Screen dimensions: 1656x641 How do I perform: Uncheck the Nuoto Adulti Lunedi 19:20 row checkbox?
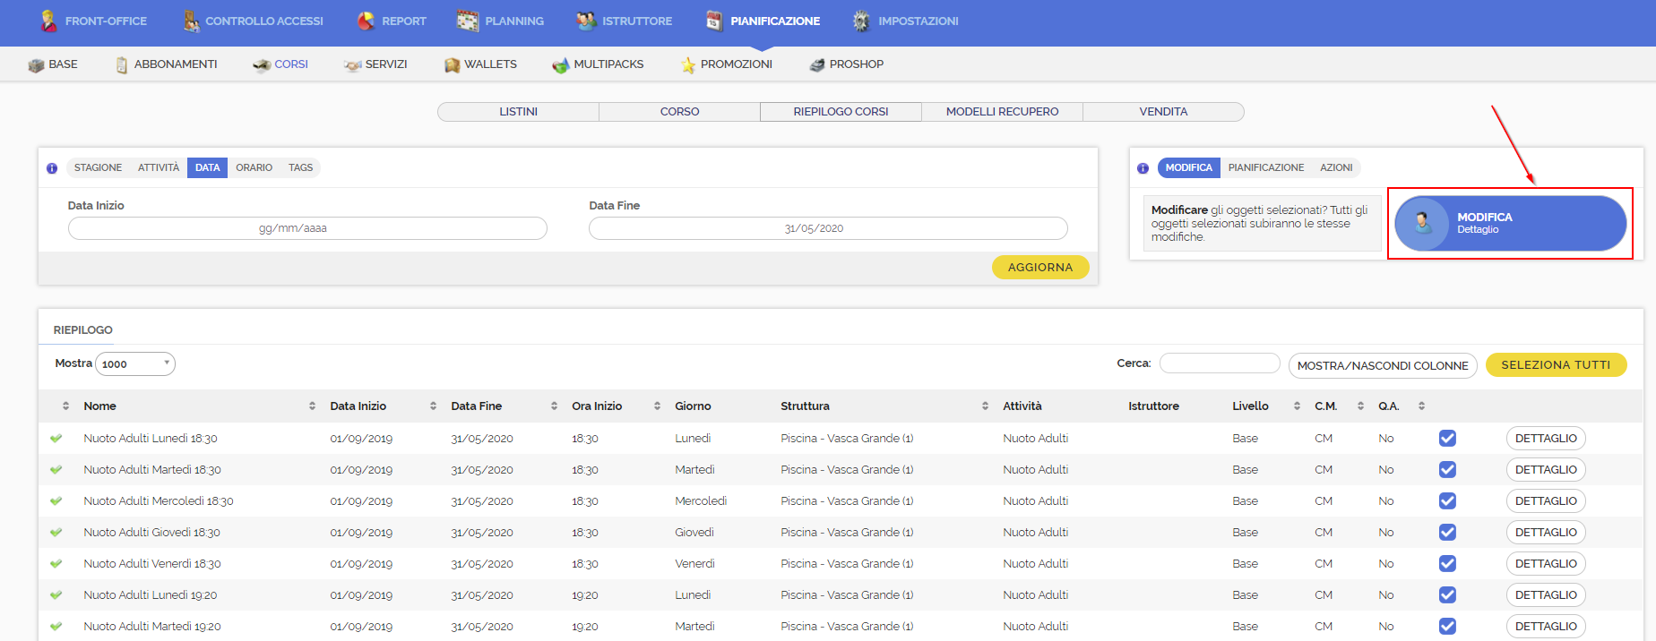pos(1447,595)
